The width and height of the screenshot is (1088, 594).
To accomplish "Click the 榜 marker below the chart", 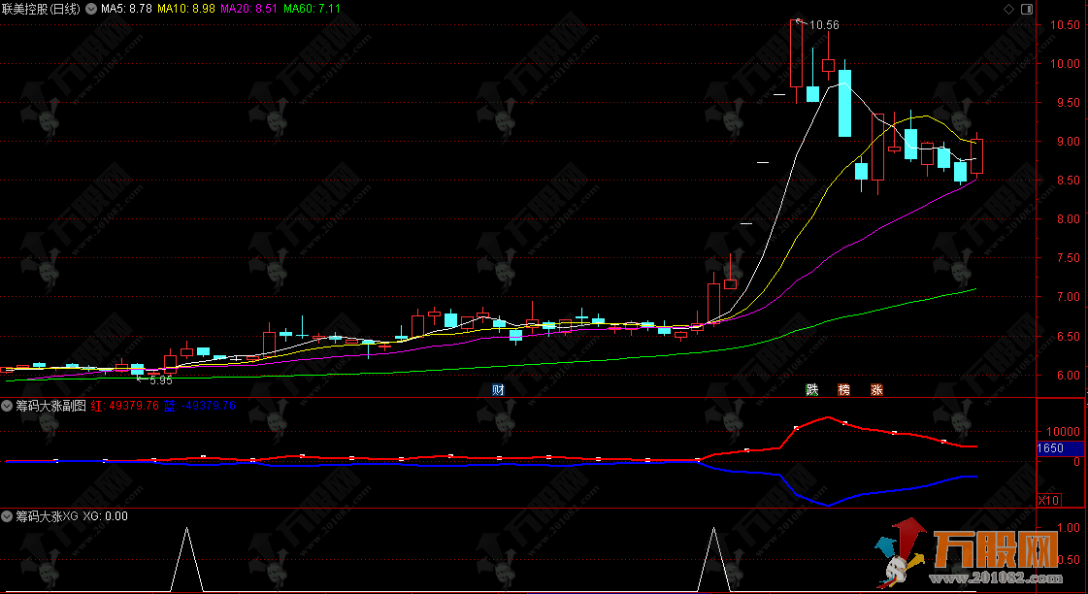I will pyautogui.click(x=844, y=390).
